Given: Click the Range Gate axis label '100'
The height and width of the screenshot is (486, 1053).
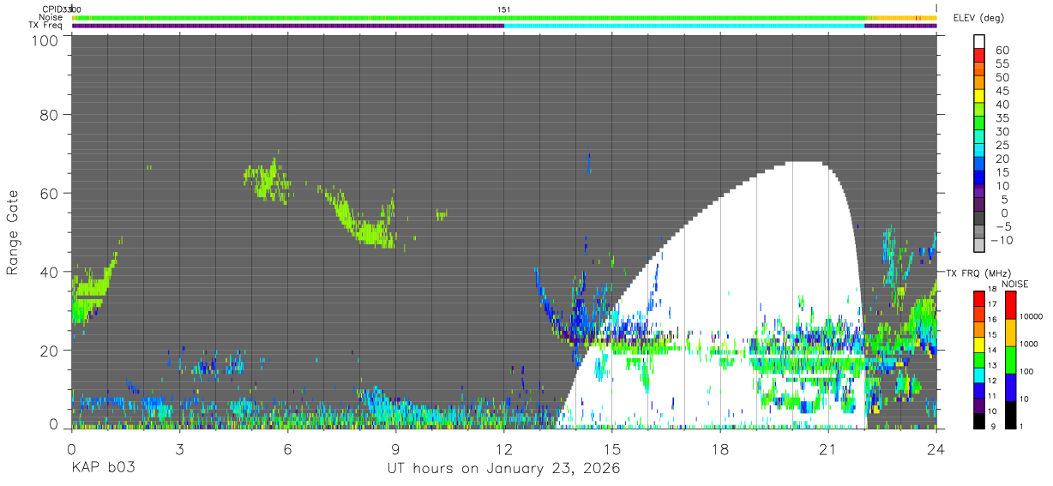Looking at the screenshot, I should 47,39.
